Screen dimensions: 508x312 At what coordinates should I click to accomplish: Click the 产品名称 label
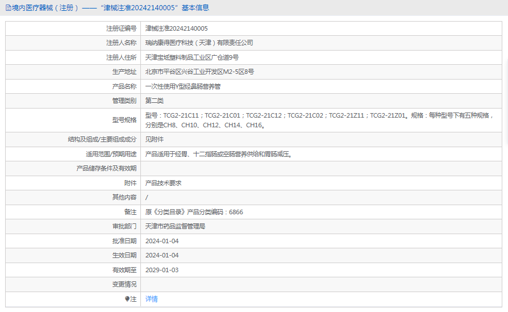coord(124,86)
